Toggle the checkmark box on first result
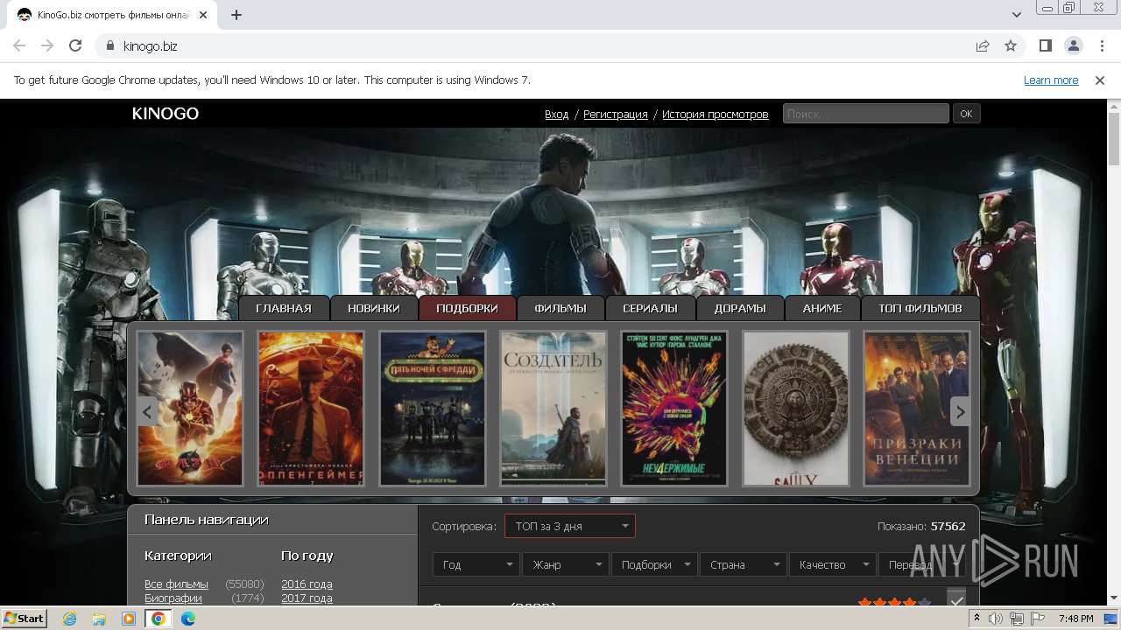Viewport: 1121px width, 630px height. pos(956,598)
